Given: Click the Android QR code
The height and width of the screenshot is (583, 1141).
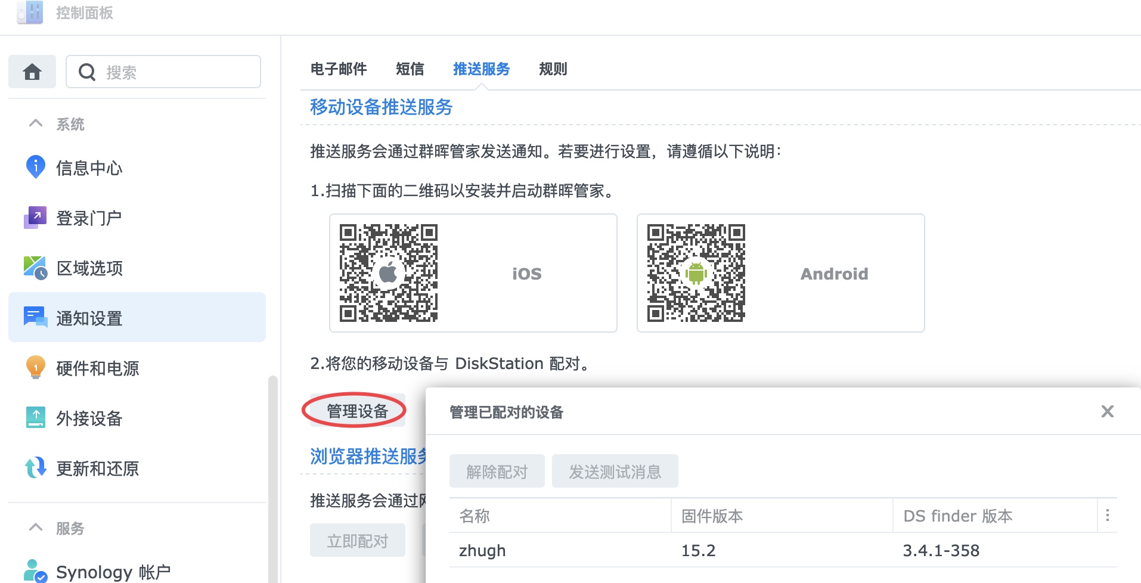Looking at the screenshot, I should (696, 273).
